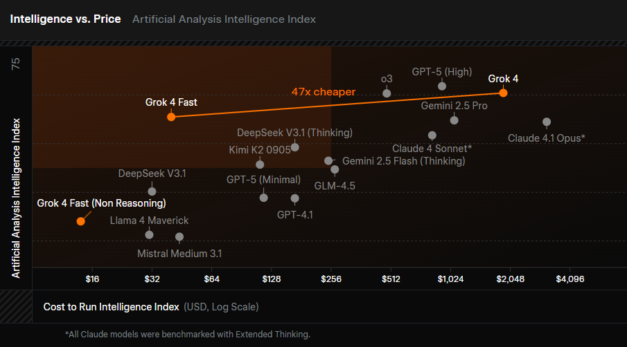Click the orange Grok 4 Fast data point

[171, 117]
